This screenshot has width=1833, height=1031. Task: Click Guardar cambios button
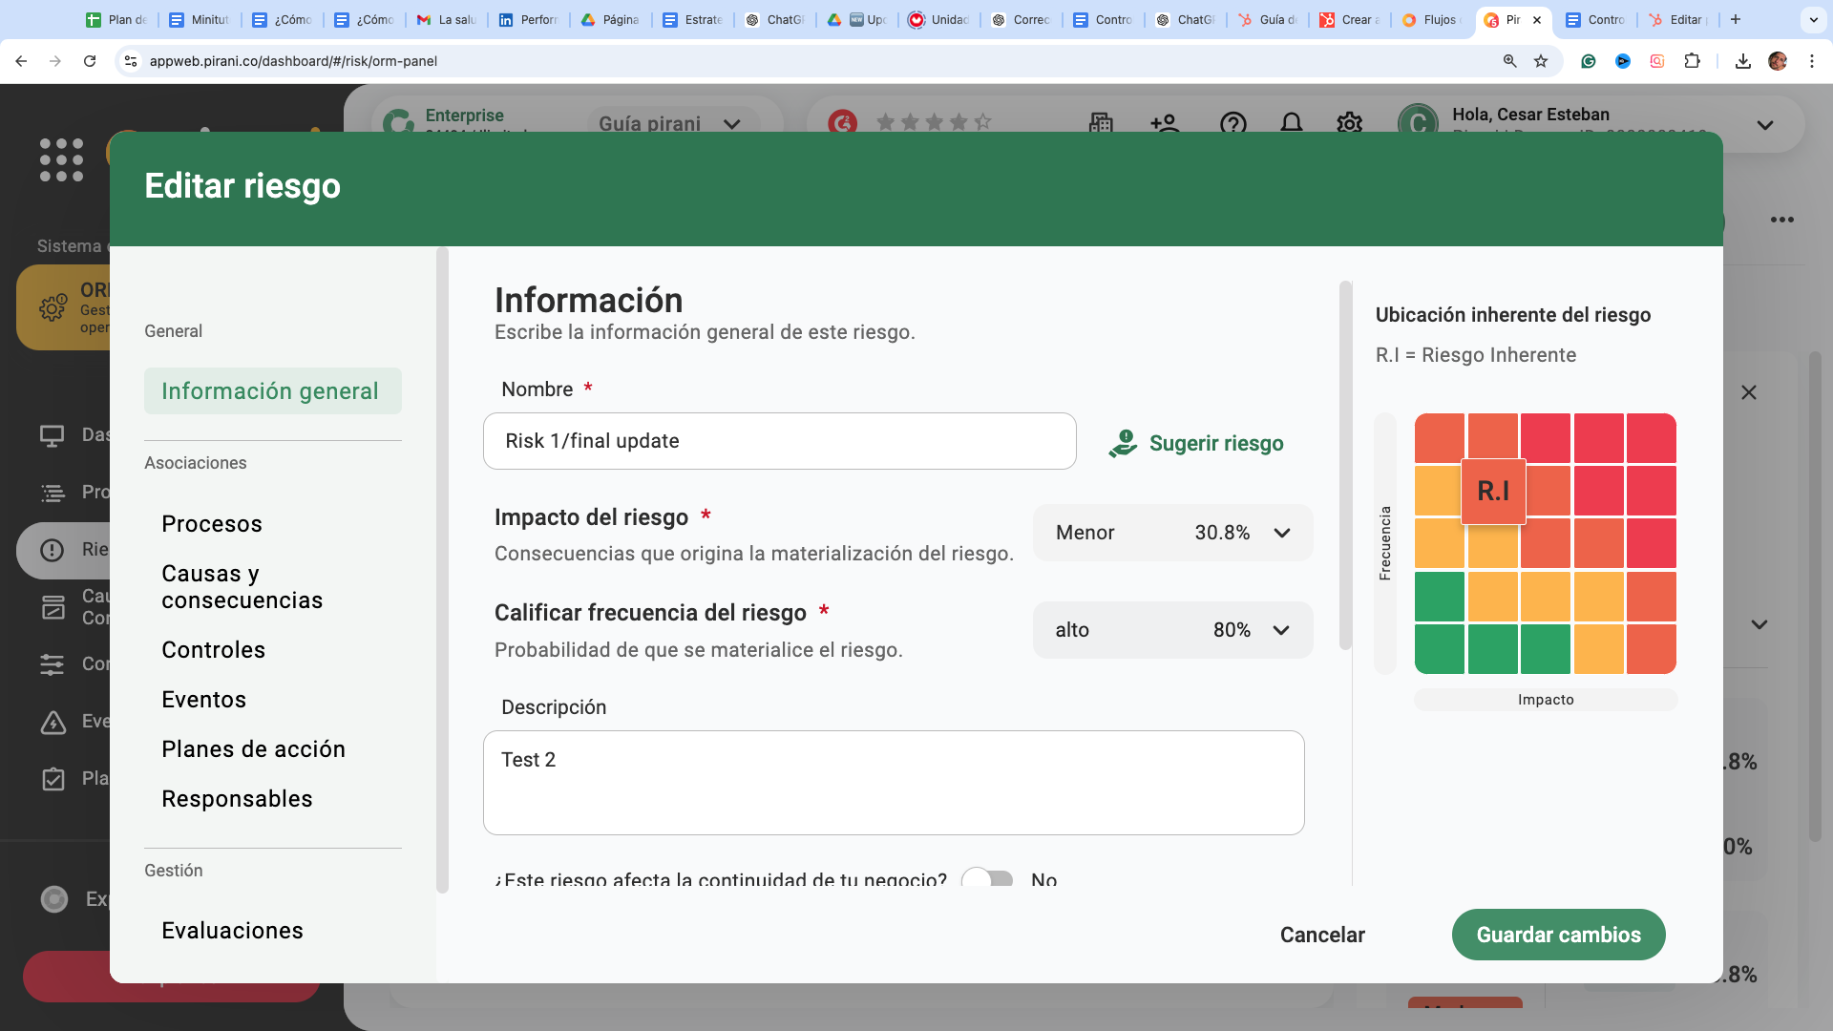coord(1558,935)
